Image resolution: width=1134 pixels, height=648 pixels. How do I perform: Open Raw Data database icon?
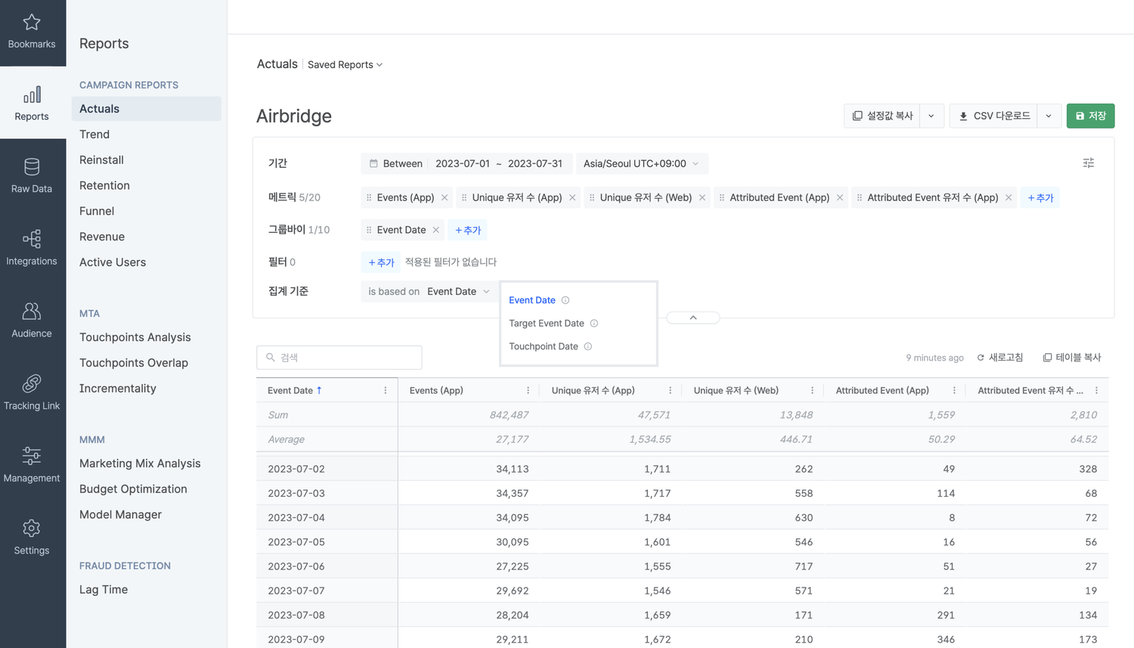pyautogui.click(x=32, y=166)
